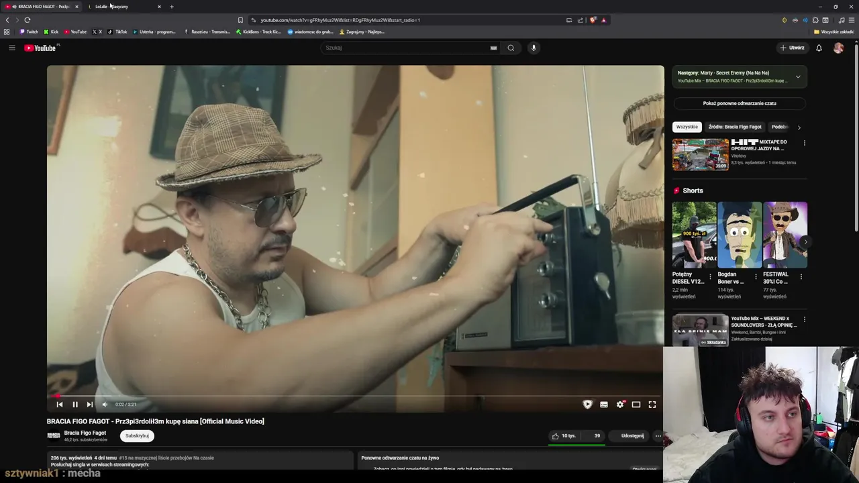Viewport: 859px width, 483px height.
Task: Like the video with thumbs up
Action: click(x=564, y=436)
